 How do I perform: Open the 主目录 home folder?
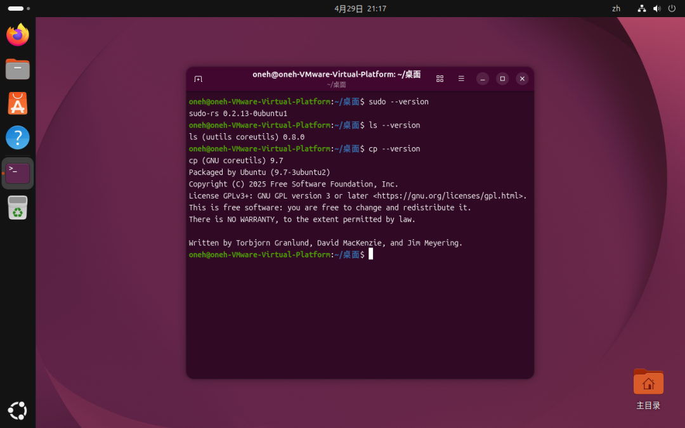[648, 389]
